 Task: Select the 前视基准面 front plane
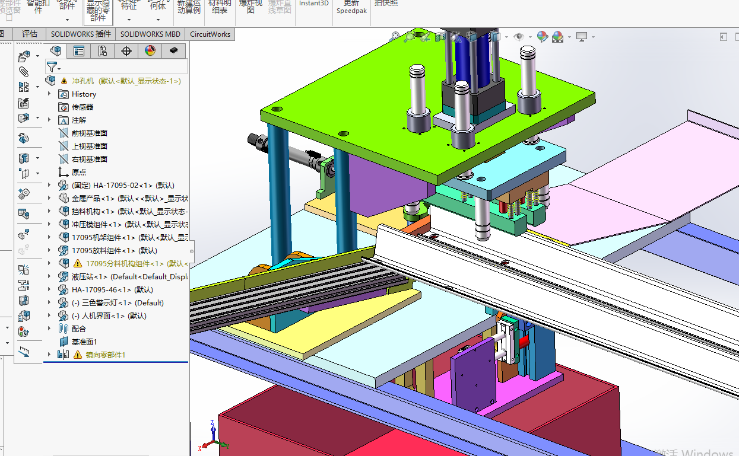[89, 133]
